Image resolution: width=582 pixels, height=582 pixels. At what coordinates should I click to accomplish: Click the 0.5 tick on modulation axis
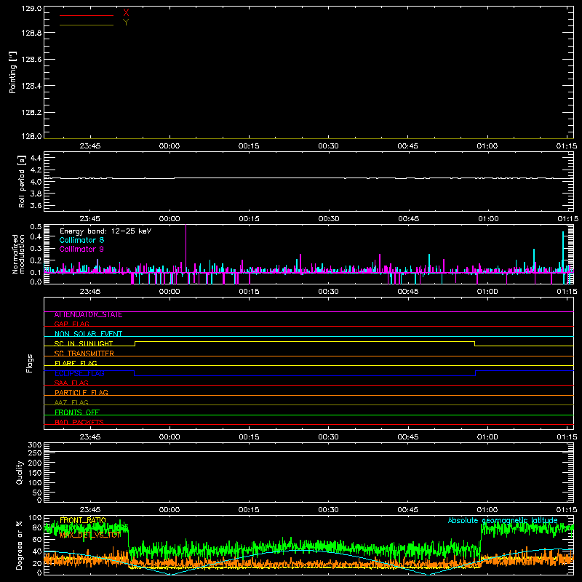click(x=36, y=227)
